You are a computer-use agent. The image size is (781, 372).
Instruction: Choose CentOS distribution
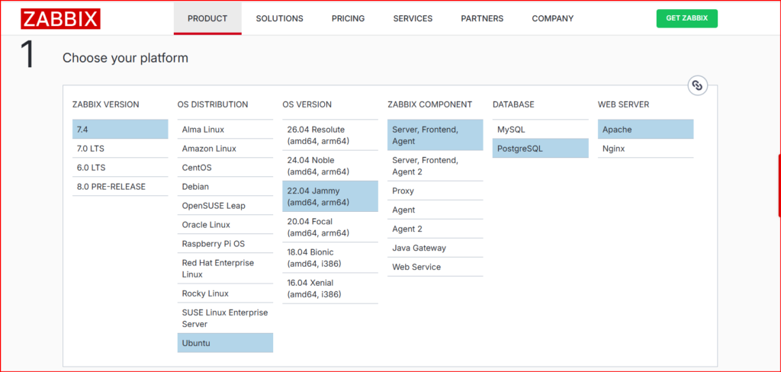pos(225,168)
